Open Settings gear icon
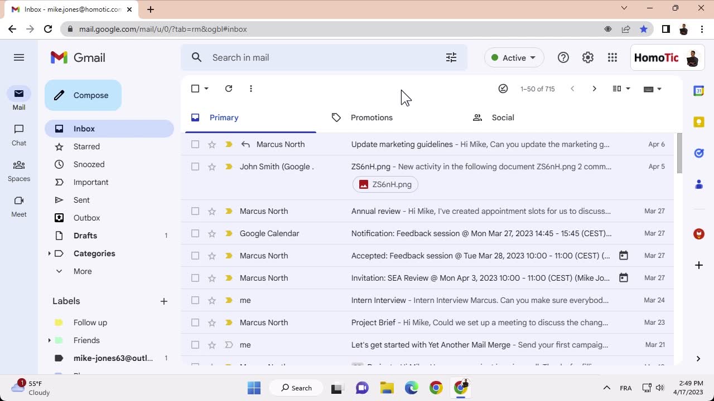The width and height of the screenshot is (714, 401). point(588,57)
